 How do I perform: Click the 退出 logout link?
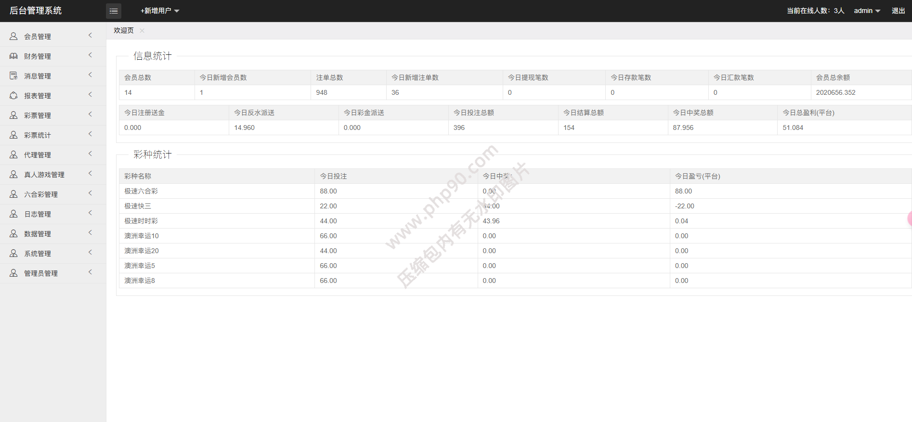[898, 11]
